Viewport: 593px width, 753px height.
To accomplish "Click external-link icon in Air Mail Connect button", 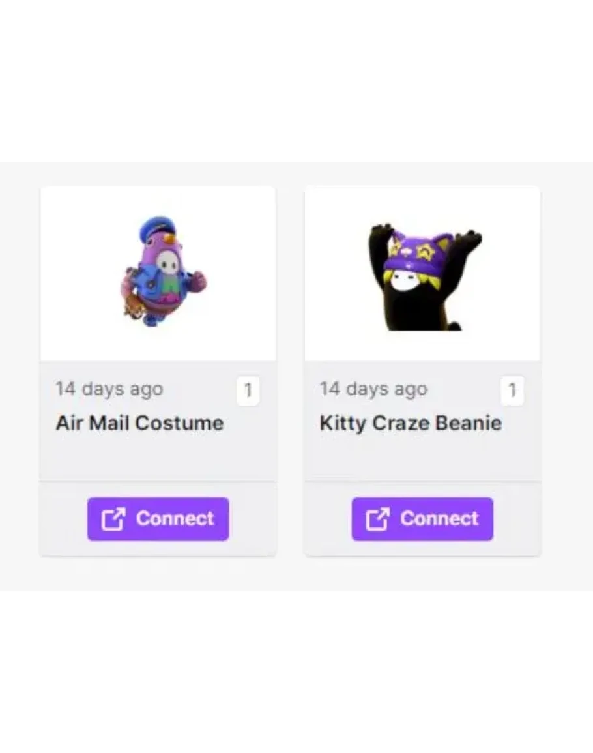I will [x=113, y=519].
